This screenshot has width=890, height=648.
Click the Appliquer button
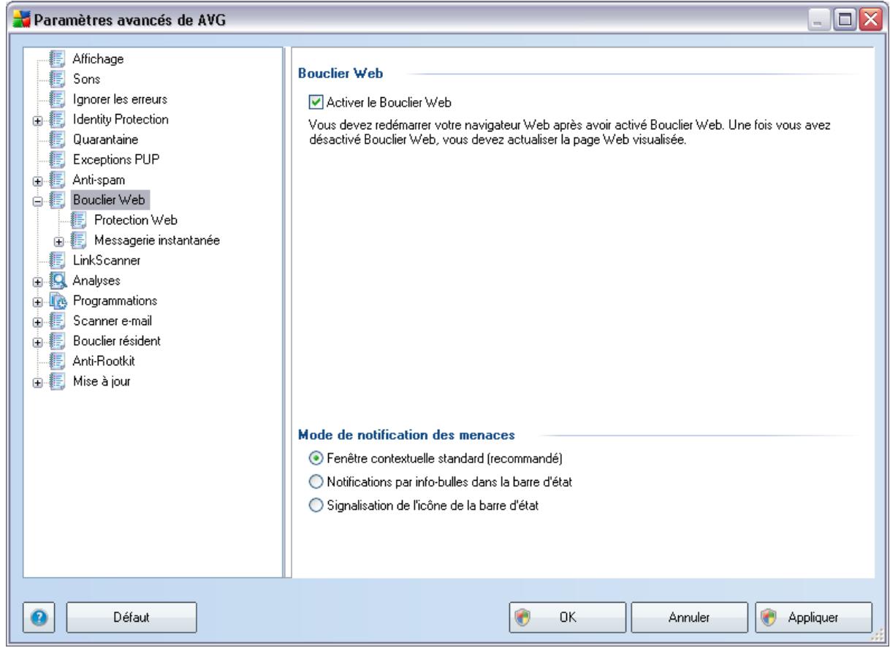pyautogui.click(x=813, y=617)
